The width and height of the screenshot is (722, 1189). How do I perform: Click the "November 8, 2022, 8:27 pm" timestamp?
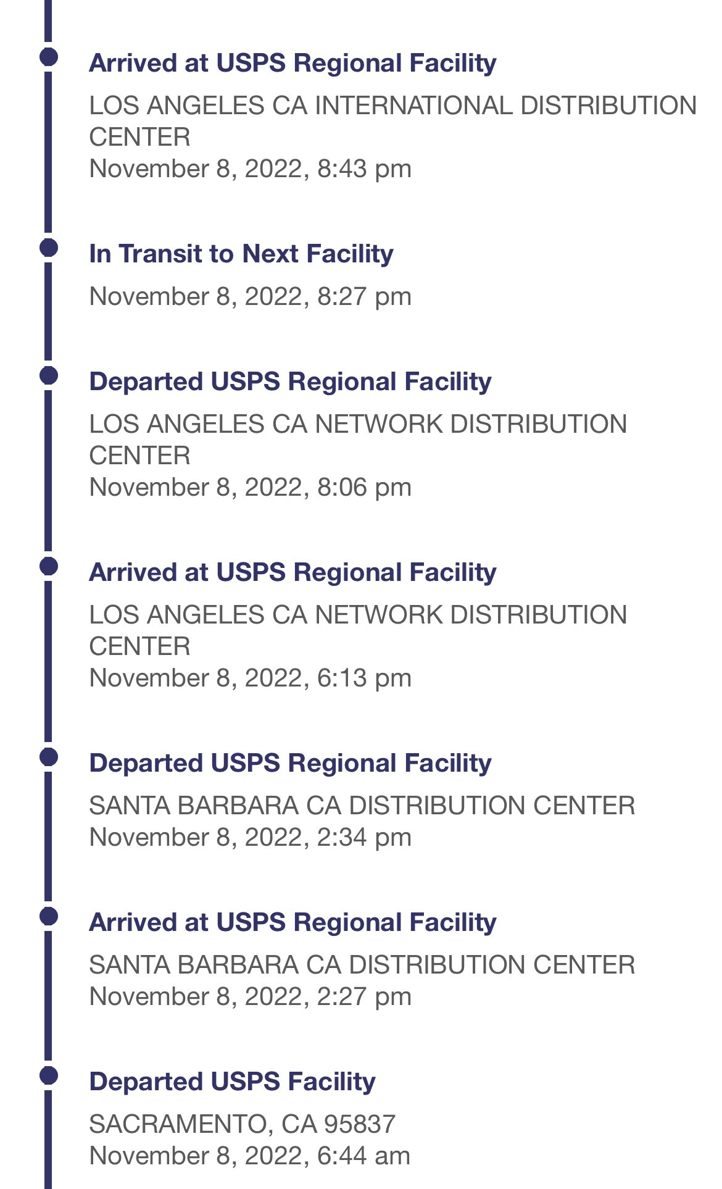point(250,296)
